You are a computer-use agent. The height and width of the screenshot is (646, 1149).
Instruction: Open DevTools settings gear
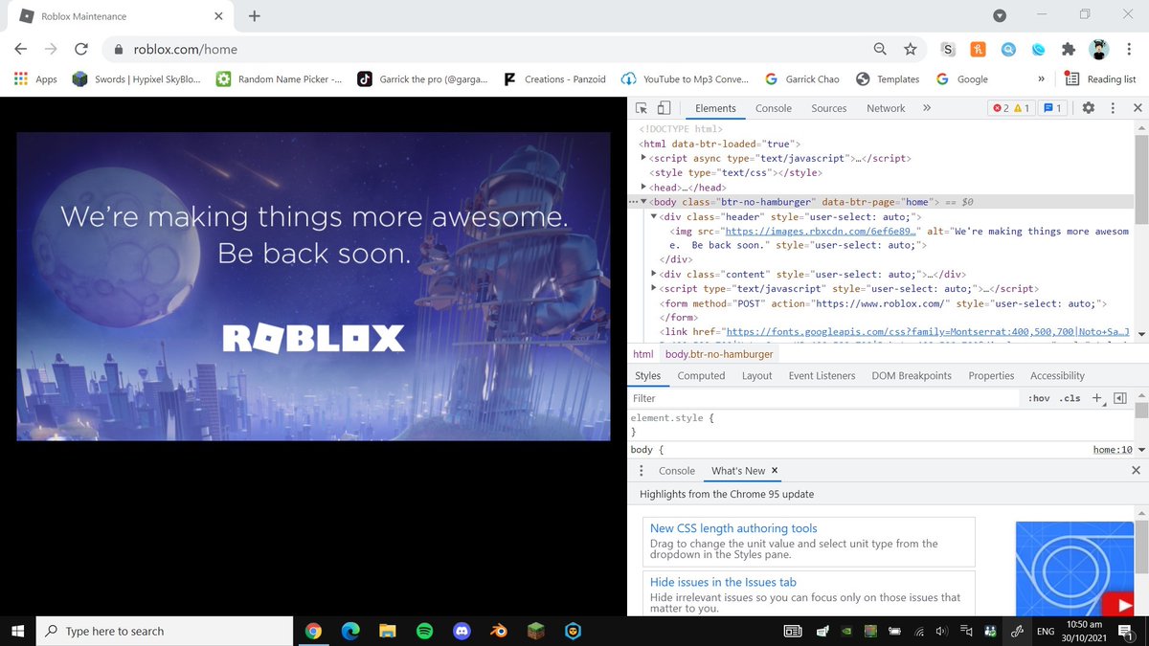pyautogui.click(x=1088, y=108)
